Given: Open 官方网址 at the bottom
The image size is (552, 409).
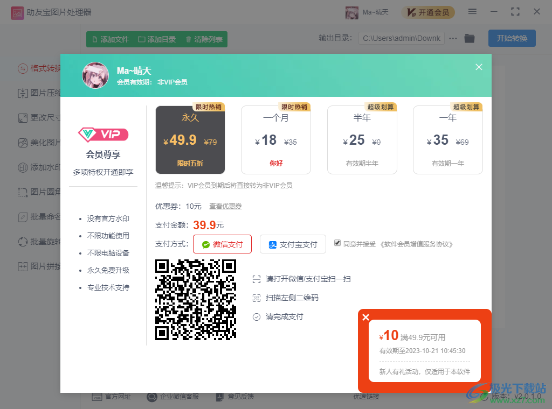Looking at the screenshot, I should pos(111,397).
